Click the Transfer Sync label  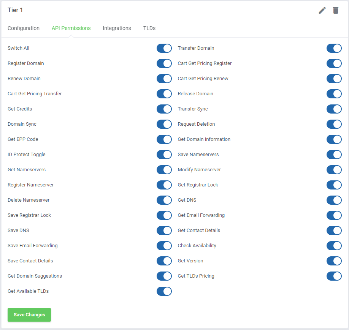tap(193, 109)
